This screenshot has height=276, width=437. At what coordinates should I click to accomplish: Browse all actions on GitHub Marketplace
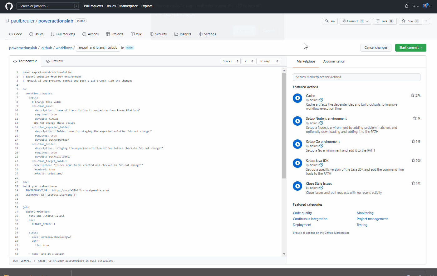321,233
